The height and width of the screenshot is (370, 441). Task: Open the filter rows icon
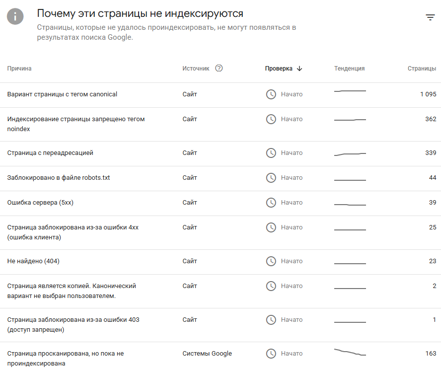430,17
